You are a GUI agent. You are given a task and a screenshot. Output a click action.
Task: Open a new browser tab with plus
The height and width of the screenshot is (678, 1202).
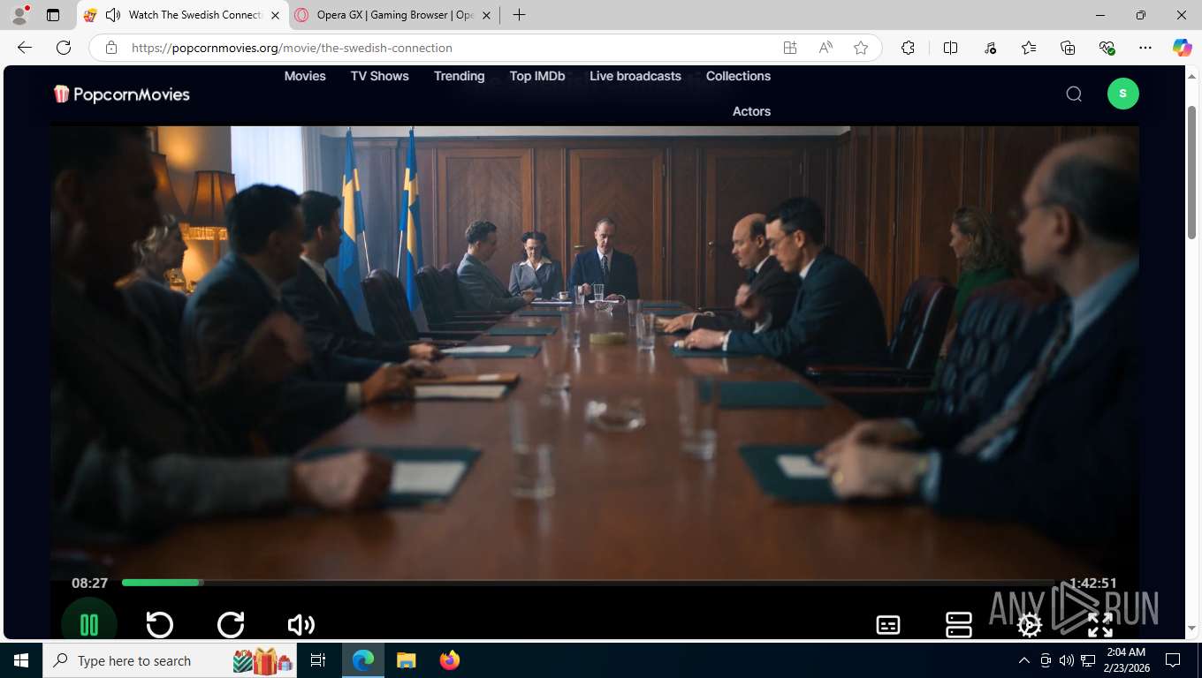click(x=519, y=15)
